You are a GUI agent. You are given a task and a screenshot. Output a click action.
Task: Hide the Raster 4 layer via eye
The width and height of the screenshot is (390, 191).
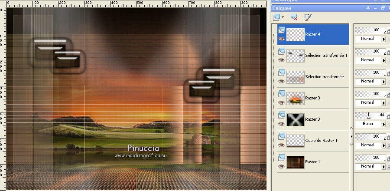pos(281,39)
